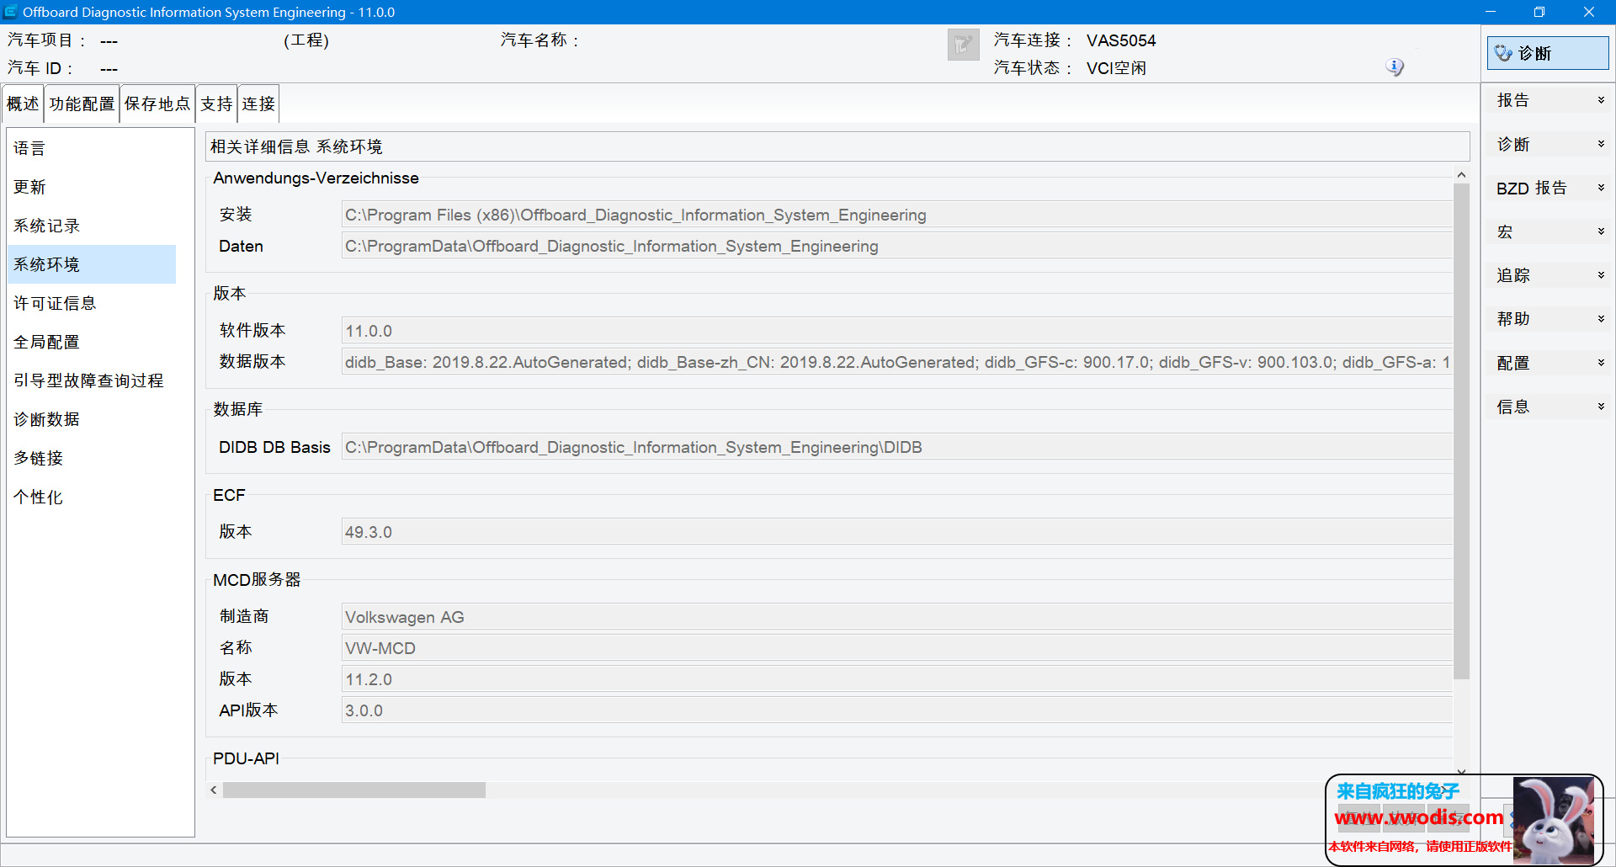
Task: Select 语言 in the sidebar
Action: pos(29,148)
